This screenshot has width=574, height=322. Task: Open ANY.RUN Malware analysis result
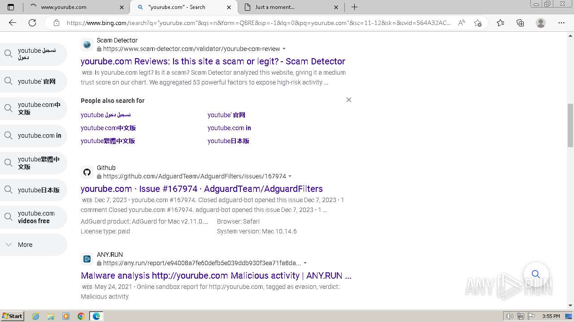click(x=216, y=275)
